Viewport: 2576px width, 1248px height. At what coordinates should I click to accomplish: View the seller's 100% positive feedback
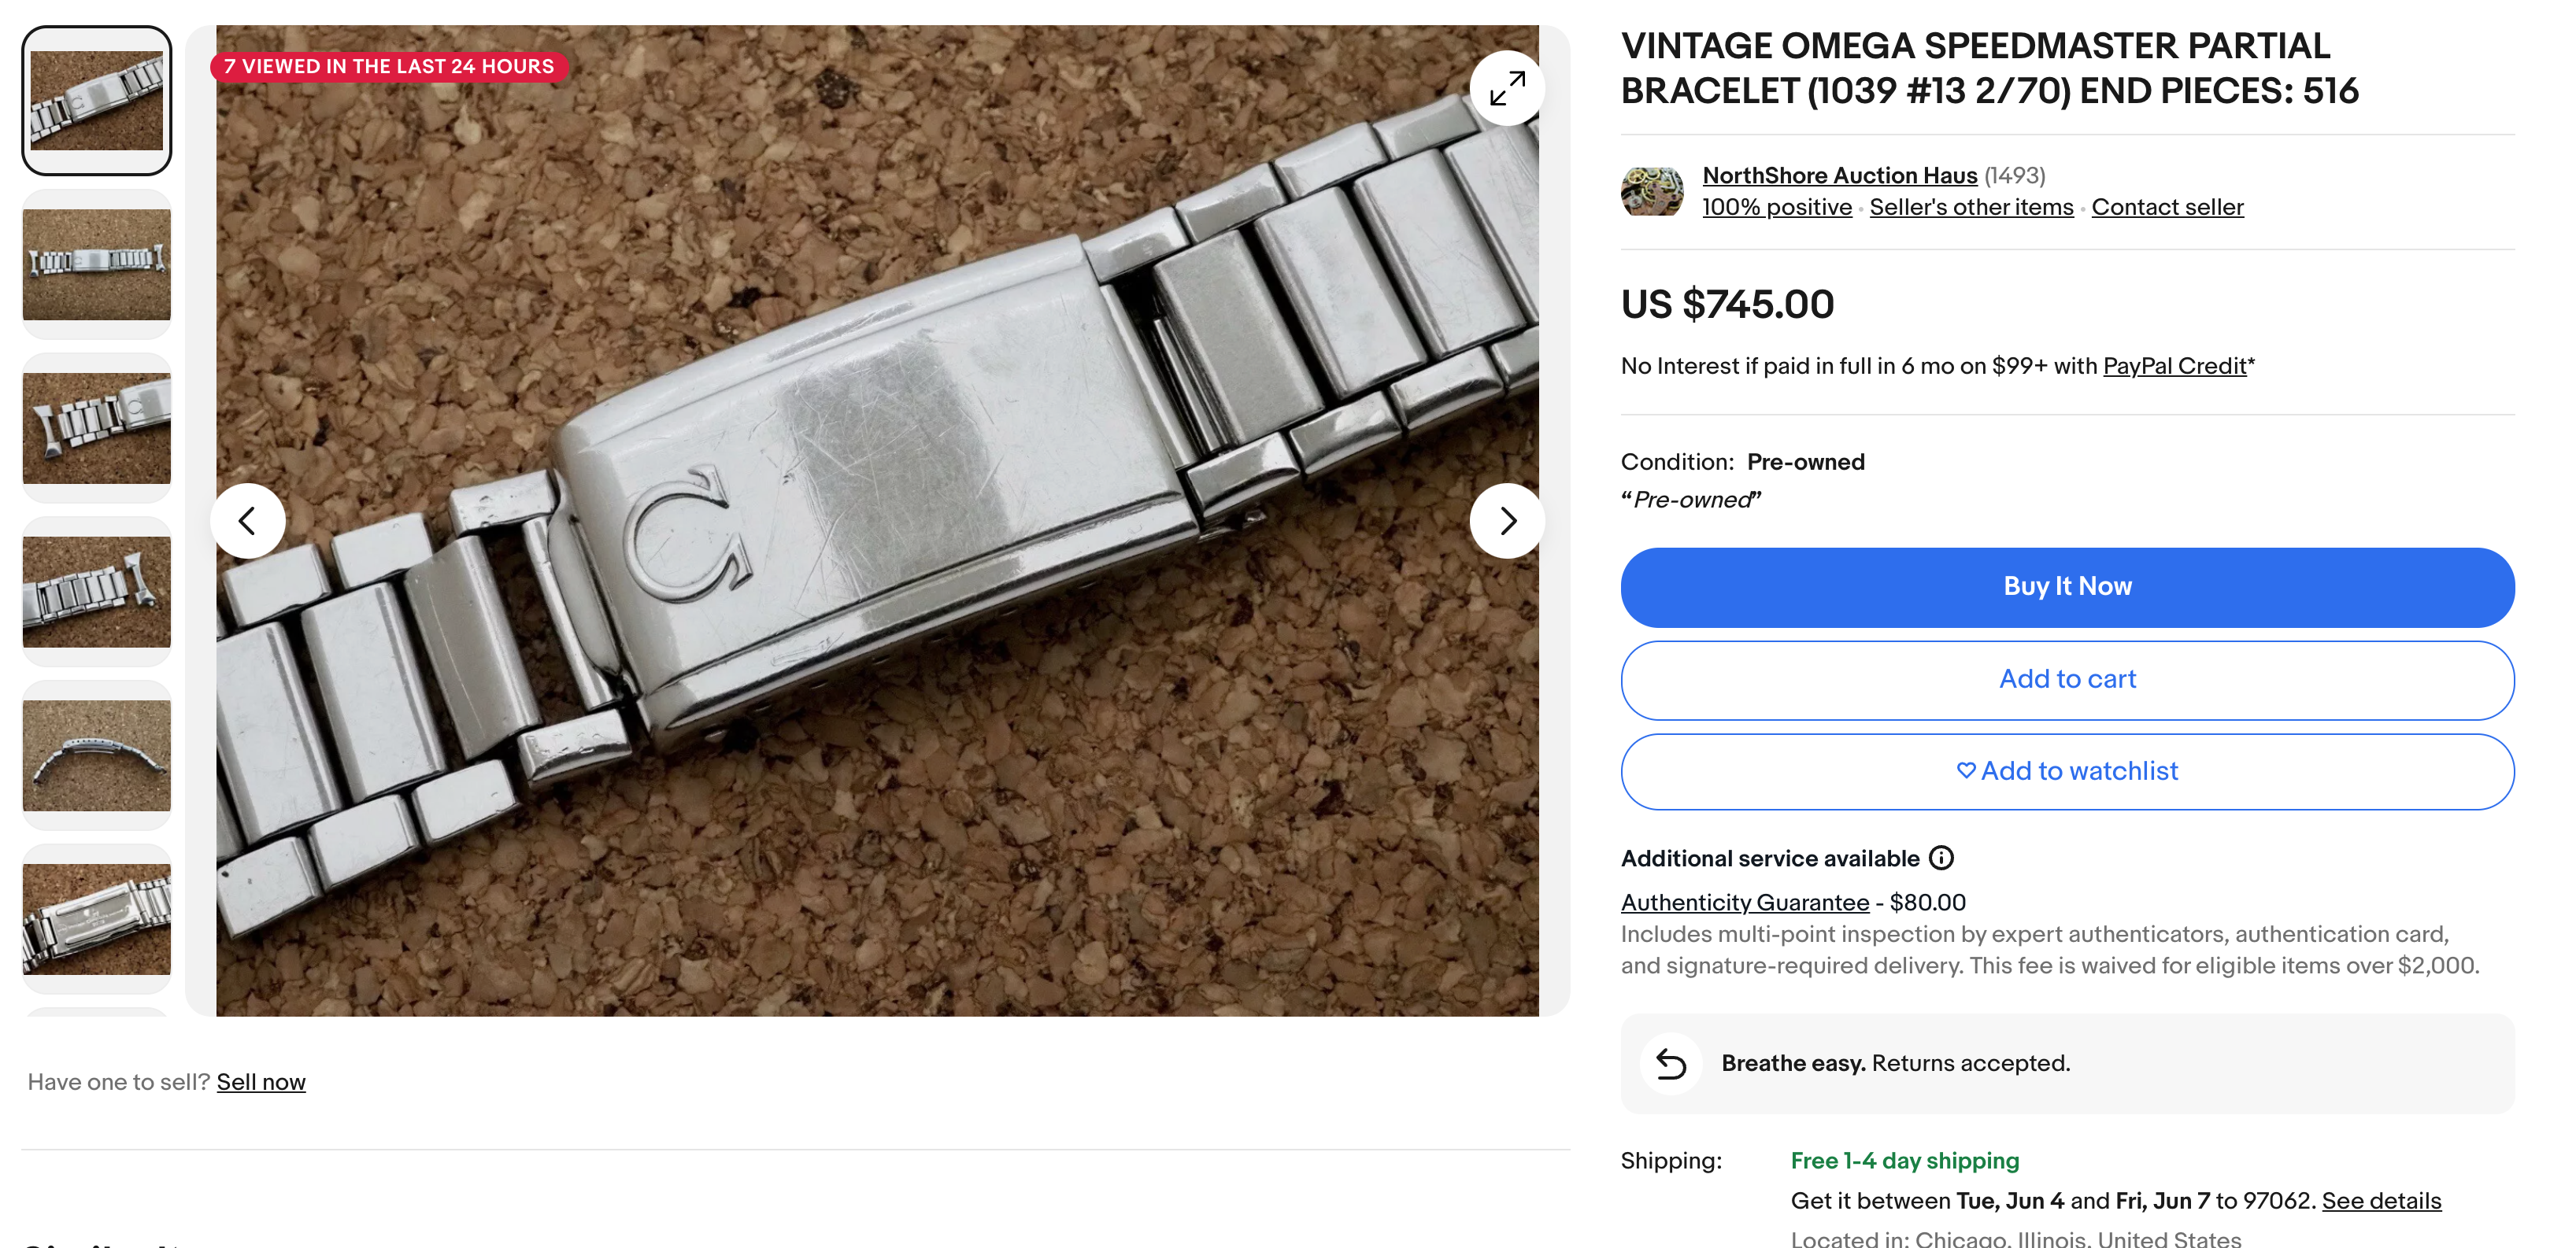(x=1776, y=208)
